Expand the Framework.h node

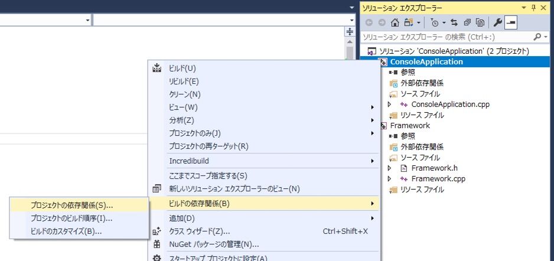390,168
